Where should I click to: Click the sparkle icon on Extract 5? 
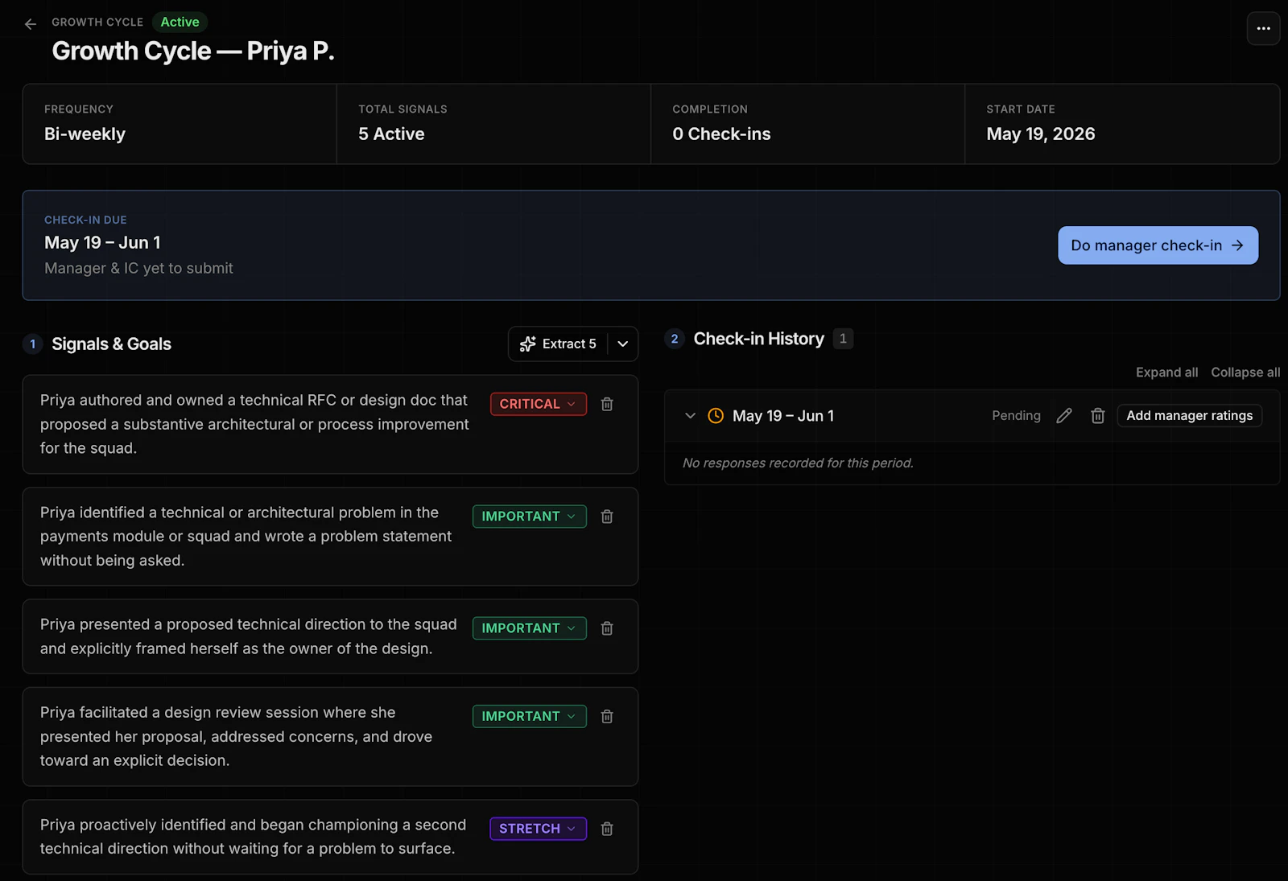tap(528, 344)
